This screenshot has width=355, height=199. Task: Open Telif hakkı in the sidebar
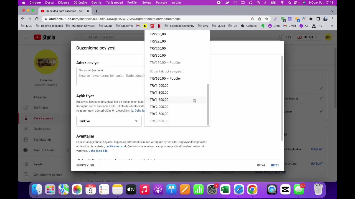click(41, 108)
